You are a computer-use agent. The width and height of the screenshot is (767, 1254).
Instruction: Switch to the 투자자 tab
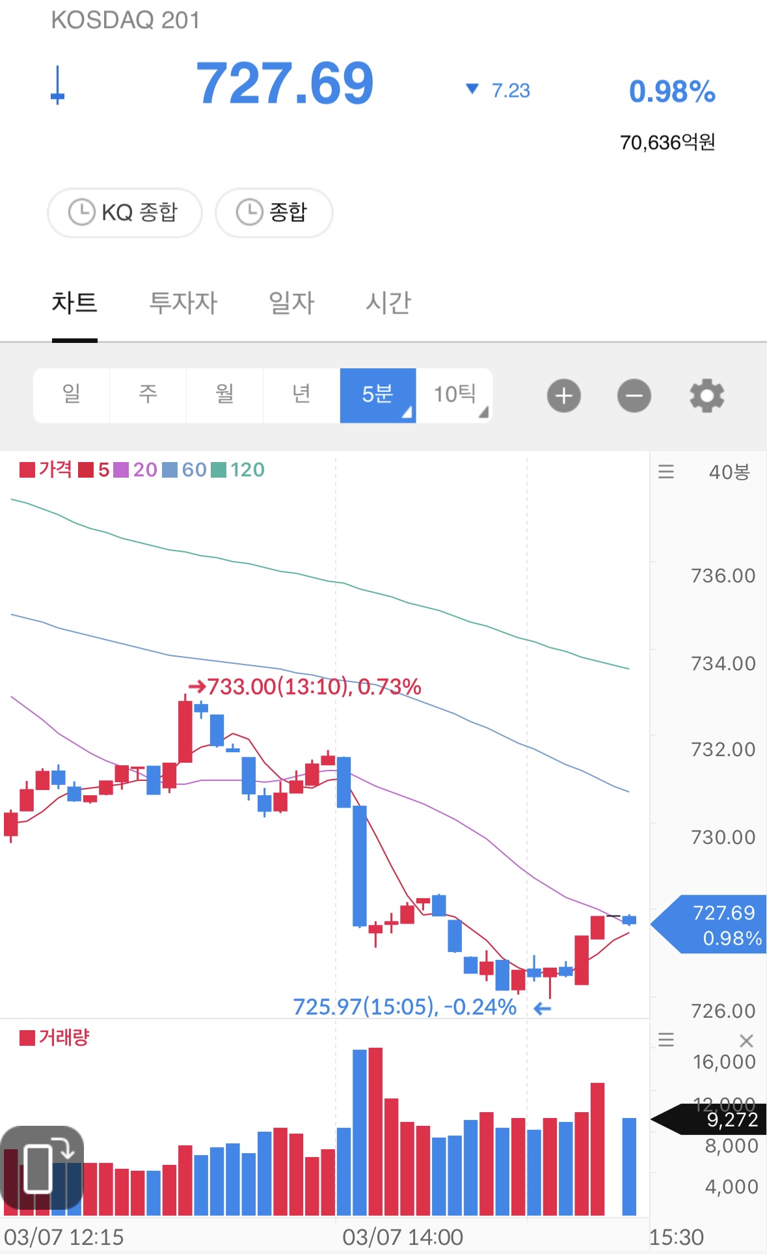point(183,303)
